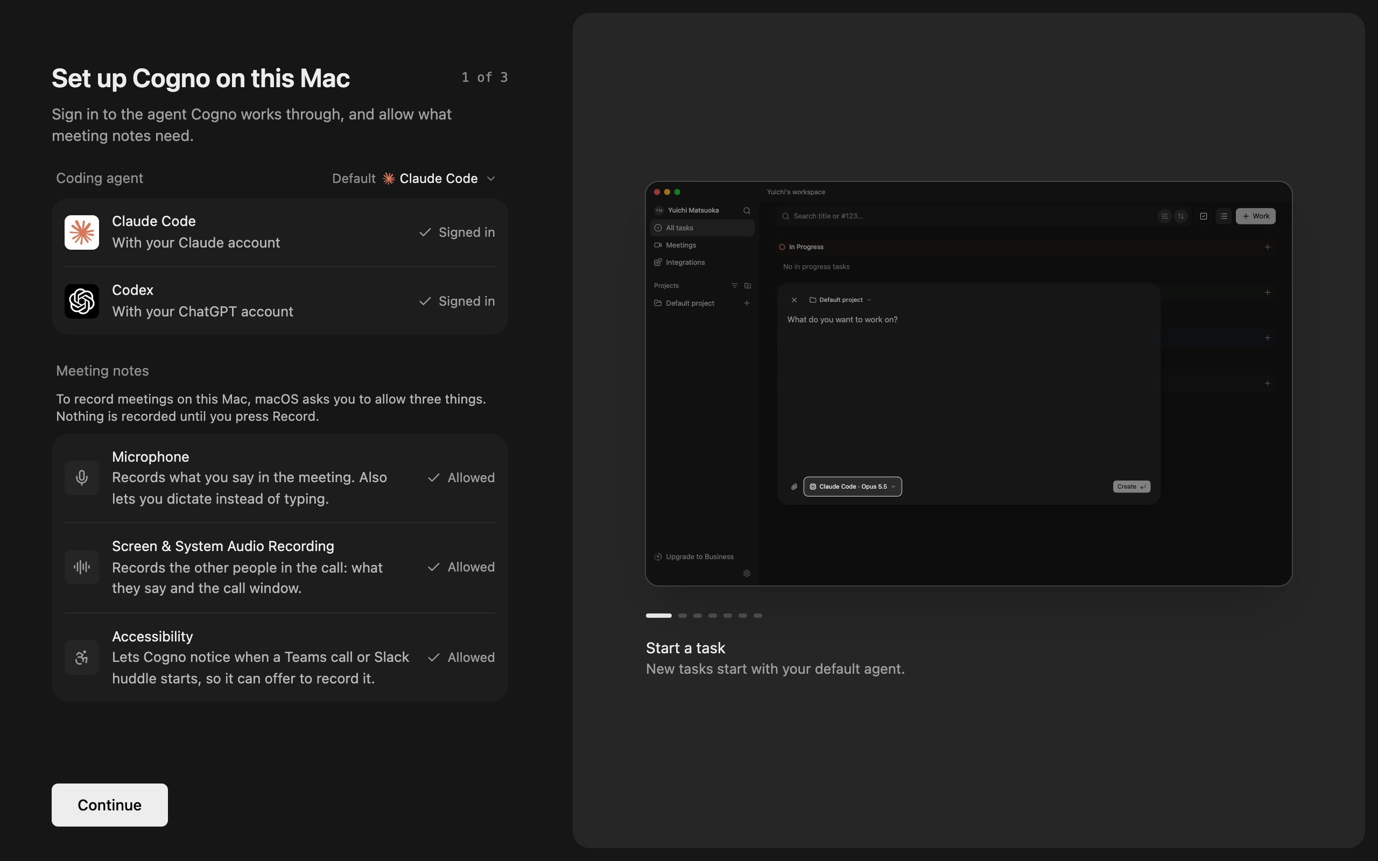Click the YM avatar for Yuichi Matsuoka
This screenshot has height=861, width=1378.
pyautogui.click(x=659, y=211)
